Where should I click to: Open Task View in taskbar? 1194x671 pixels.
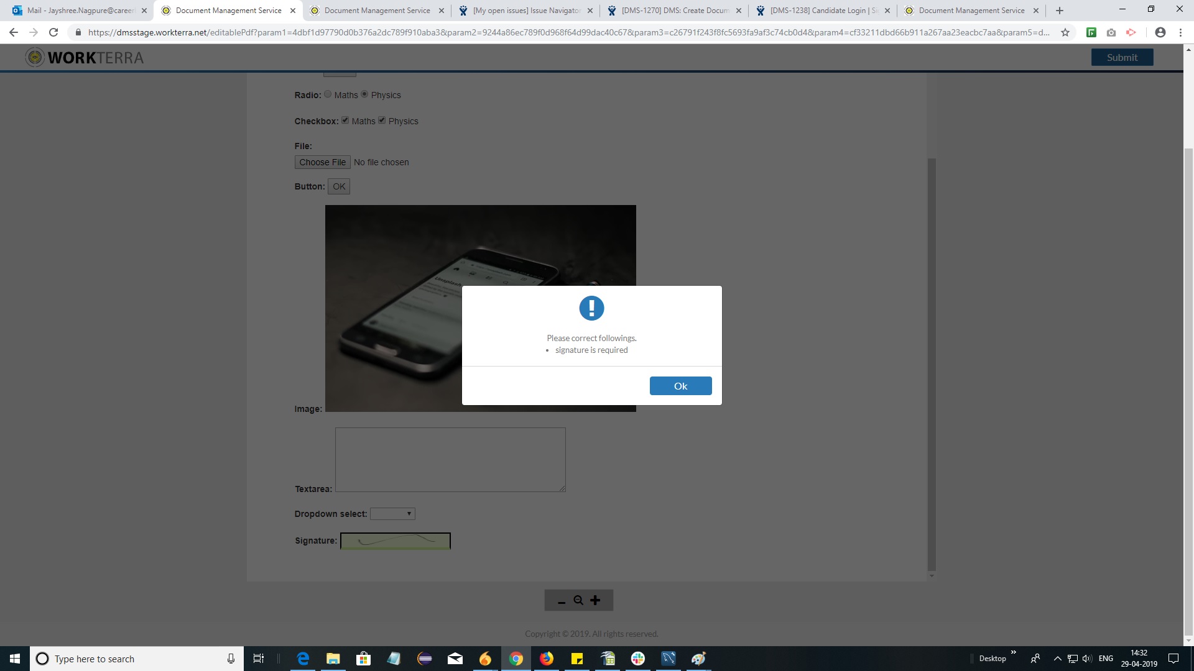pyautogui.click(x=259, y=659)
